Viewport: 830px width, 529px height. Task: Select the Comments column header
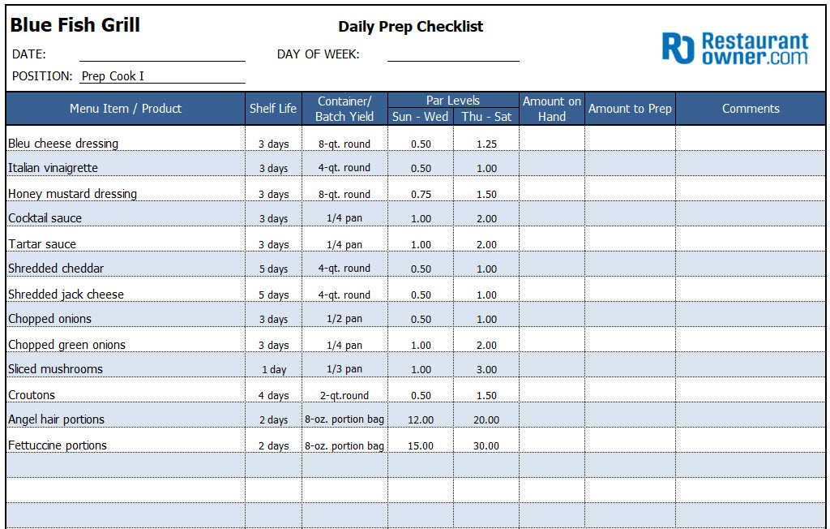click(x=751, y=109)
